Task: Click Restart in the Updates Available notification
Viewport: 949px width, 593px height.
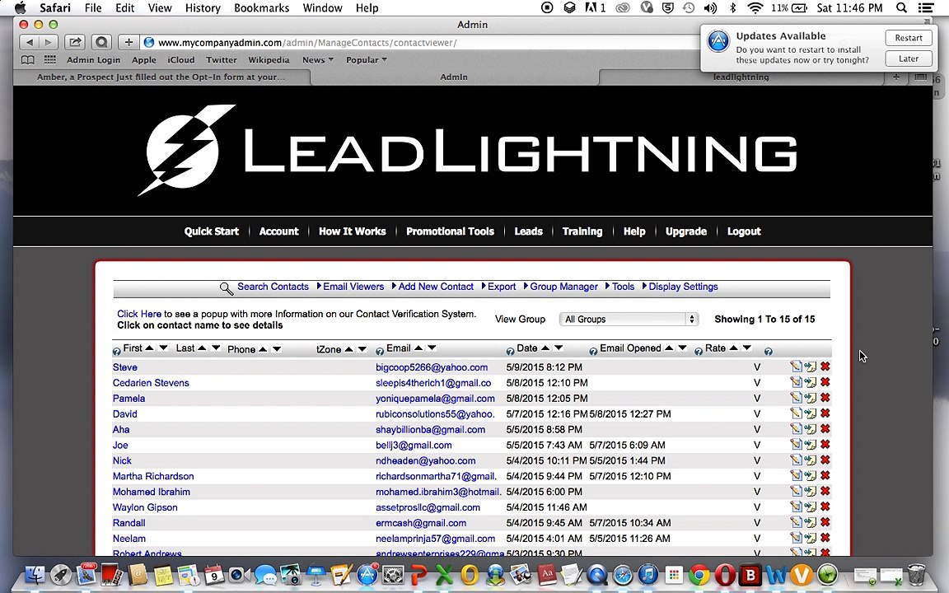Action: (x=909, y=38)
